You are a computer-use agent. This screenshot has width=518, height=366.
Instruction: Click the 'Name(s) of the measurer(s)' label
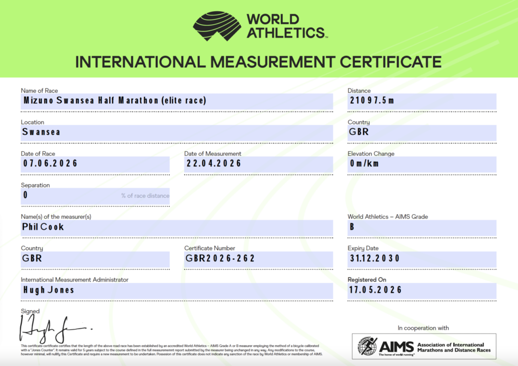[56, 217]
